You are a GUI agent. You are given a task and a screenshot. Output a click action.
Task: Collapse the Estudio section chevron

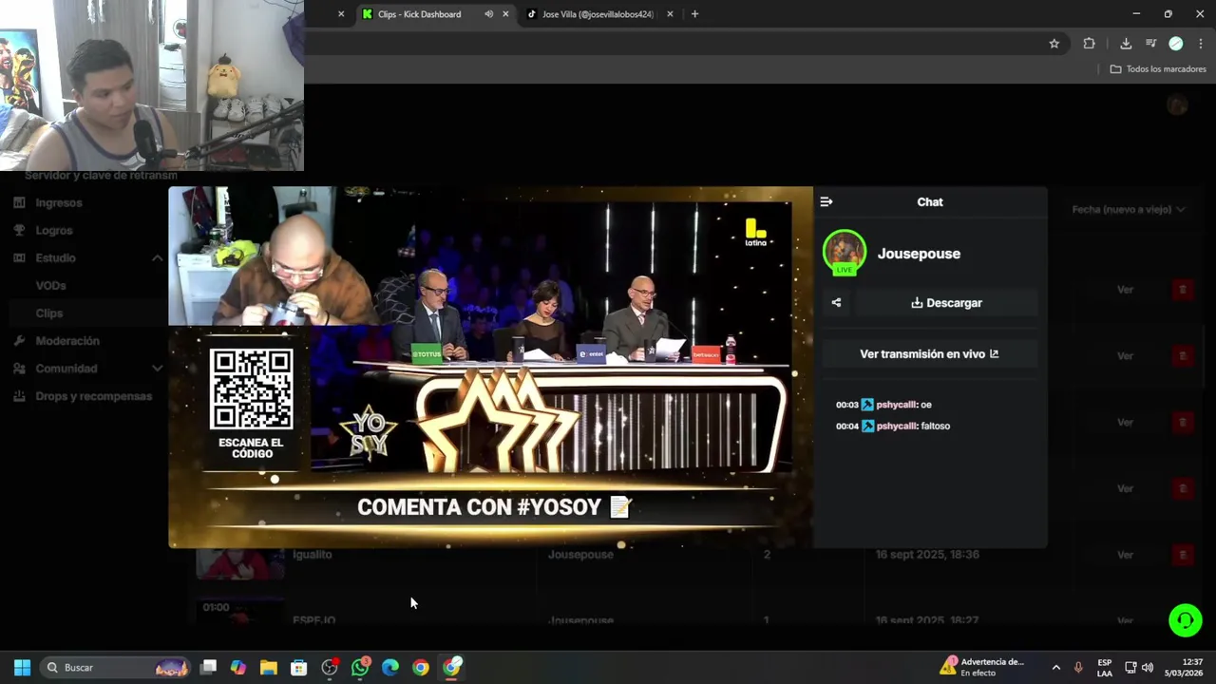click(157, 258)
